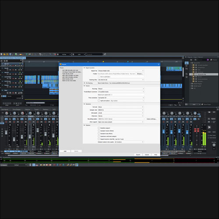
Task: Switch to the Tracks tab
Action: [36, 109]
